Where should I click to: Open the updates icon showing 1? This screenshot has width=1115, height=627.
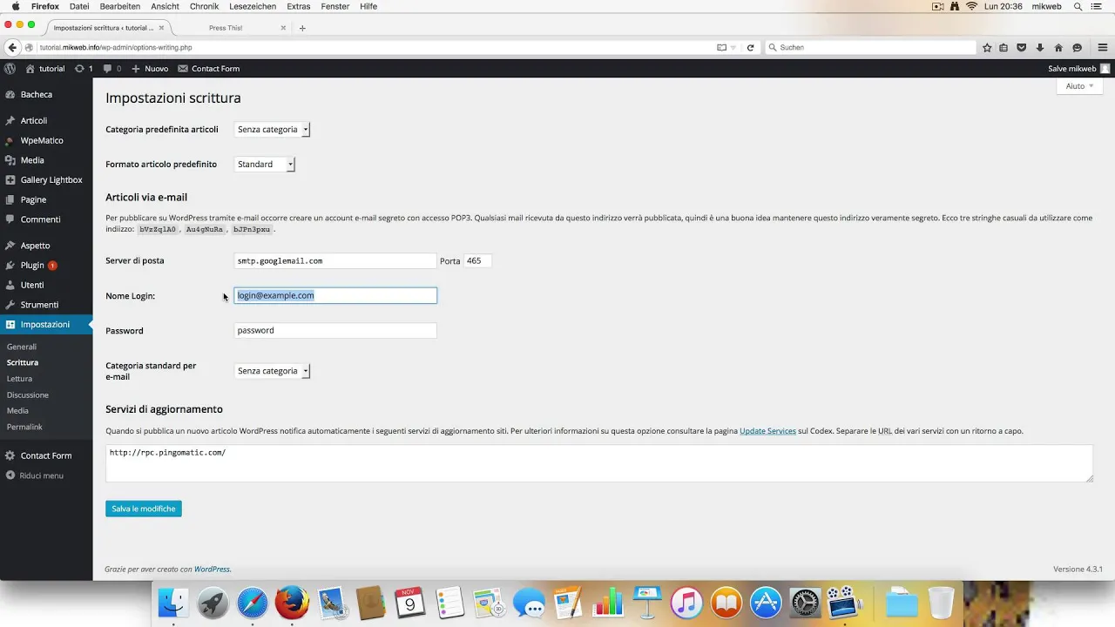pos(84,68)
